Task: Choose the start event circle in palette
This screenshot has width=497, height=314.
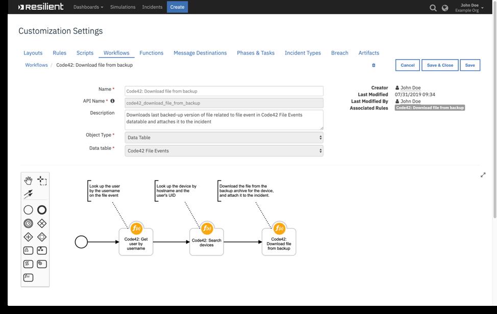Action: coord(28,210)
